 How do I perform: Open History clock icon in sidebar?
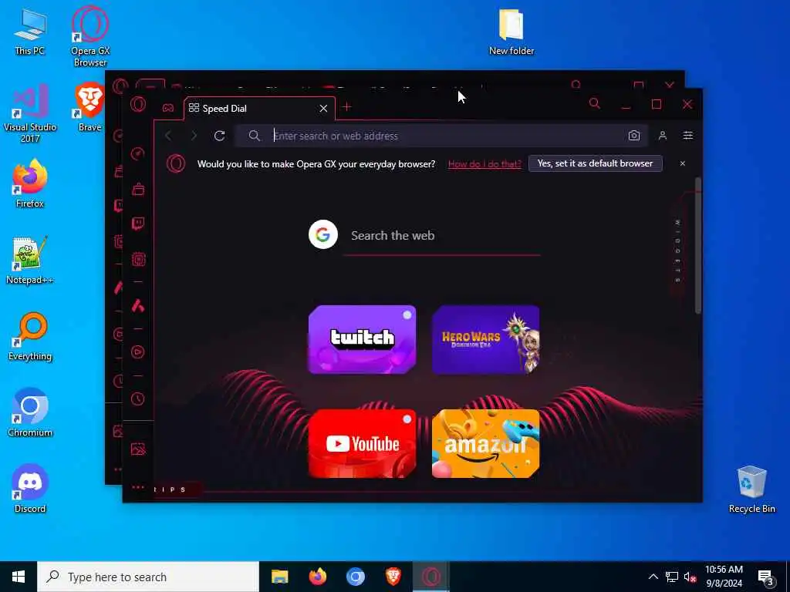(138, 399)
